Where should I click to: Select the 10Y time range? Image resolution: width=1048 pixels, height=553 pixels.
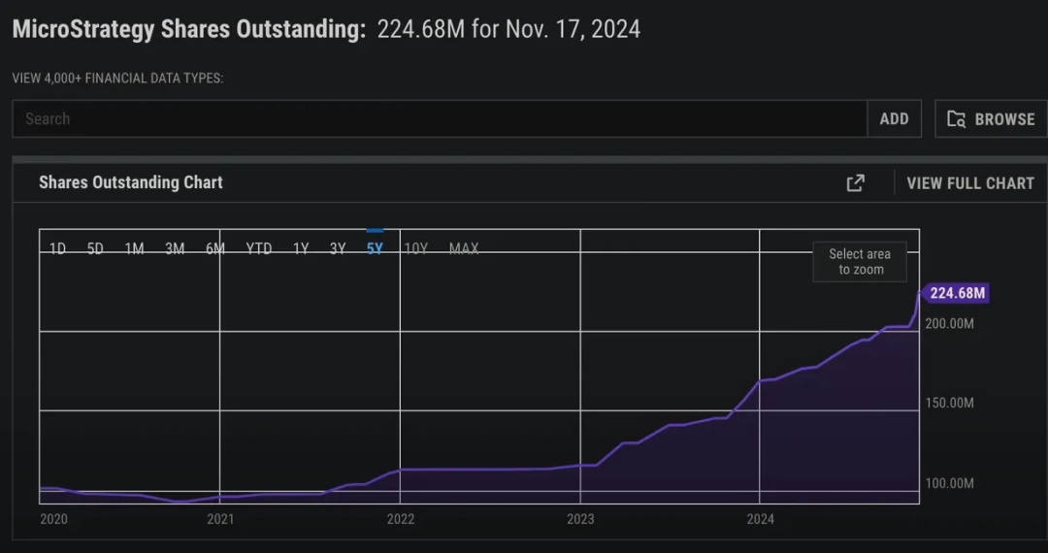(415, 249)
